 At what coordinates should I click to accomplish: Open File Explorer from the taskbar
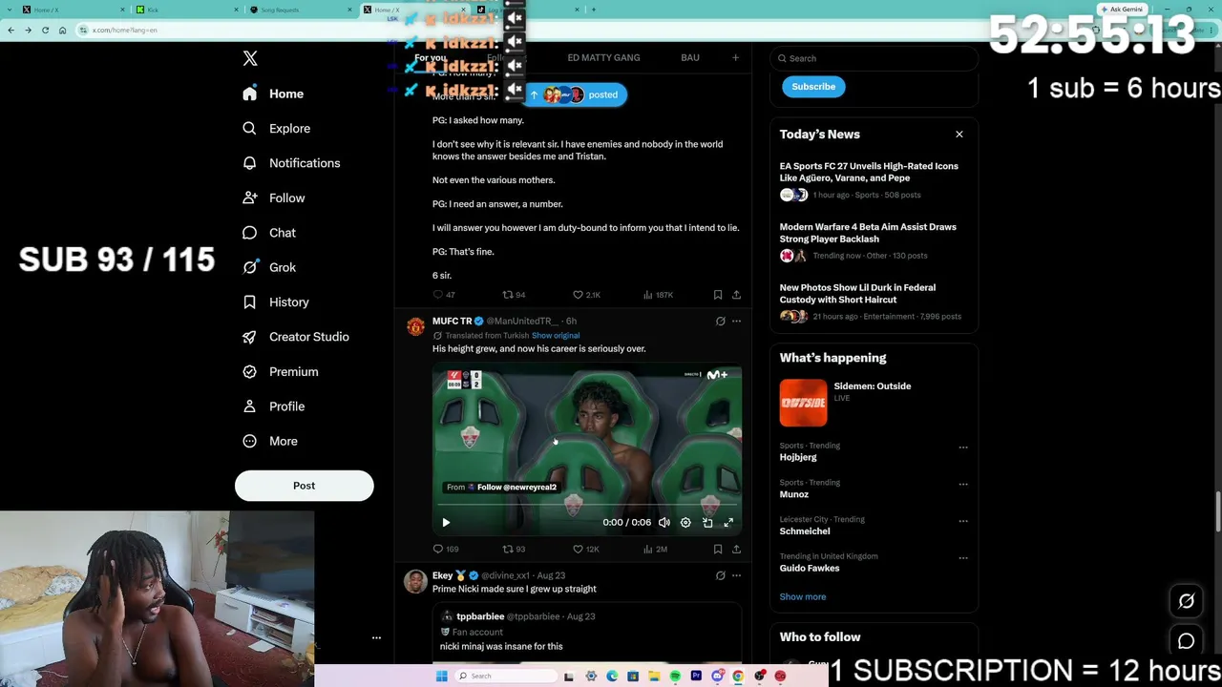tap(654, 676)
